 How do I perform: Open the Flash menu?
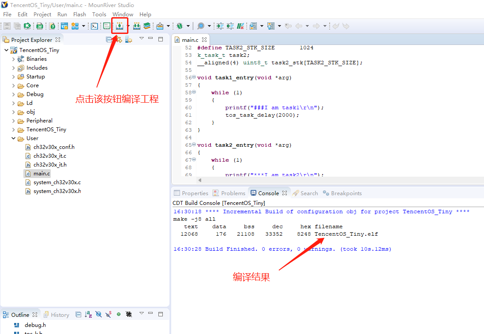click(79, 15)
